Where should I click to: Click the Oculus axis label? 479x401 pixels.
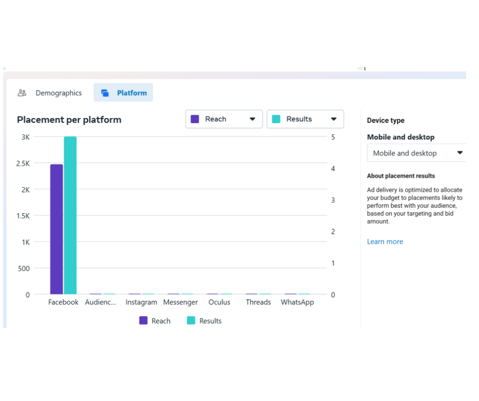pyautogui.click(x=219, y=302)
